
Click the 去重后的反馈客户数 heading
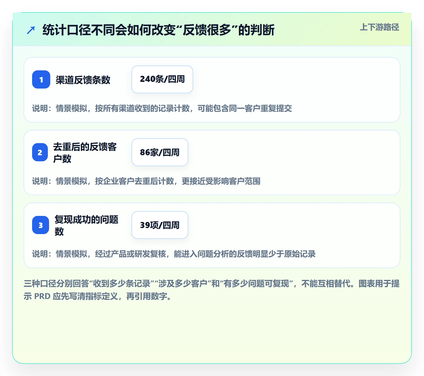(x=85, y=153)
